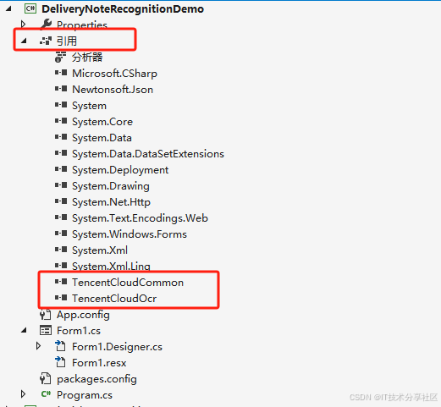Image resolution: width=441 pixels, height=407 pixels.
Task: Collapse the 引用 references node
Action: (24, 41)
